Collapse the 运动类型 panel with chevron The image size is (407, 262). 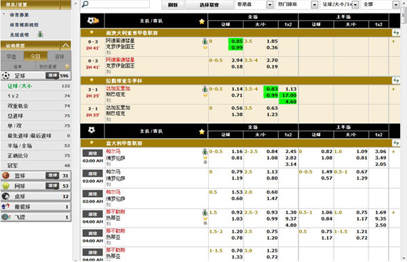(x=65, y=45)
